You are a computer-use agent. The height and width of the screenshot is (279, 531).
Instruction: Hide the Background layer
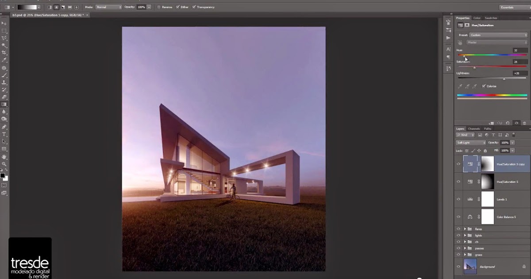(x=458, y=267)
